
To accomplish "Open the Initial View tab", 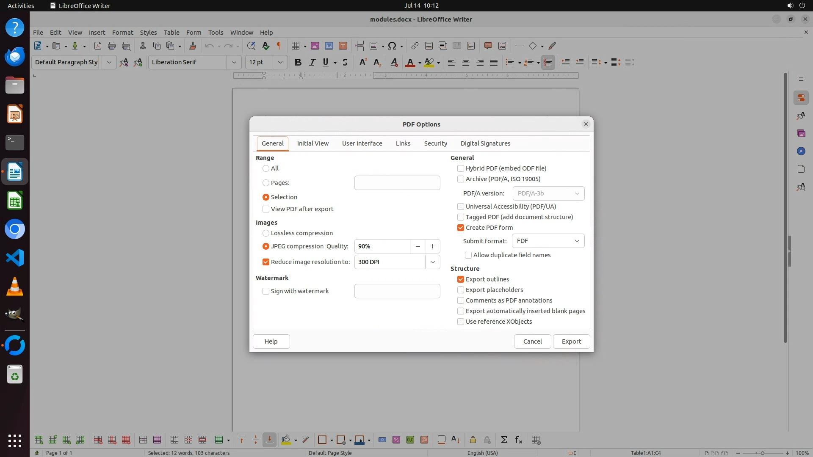I will (312, 143).
